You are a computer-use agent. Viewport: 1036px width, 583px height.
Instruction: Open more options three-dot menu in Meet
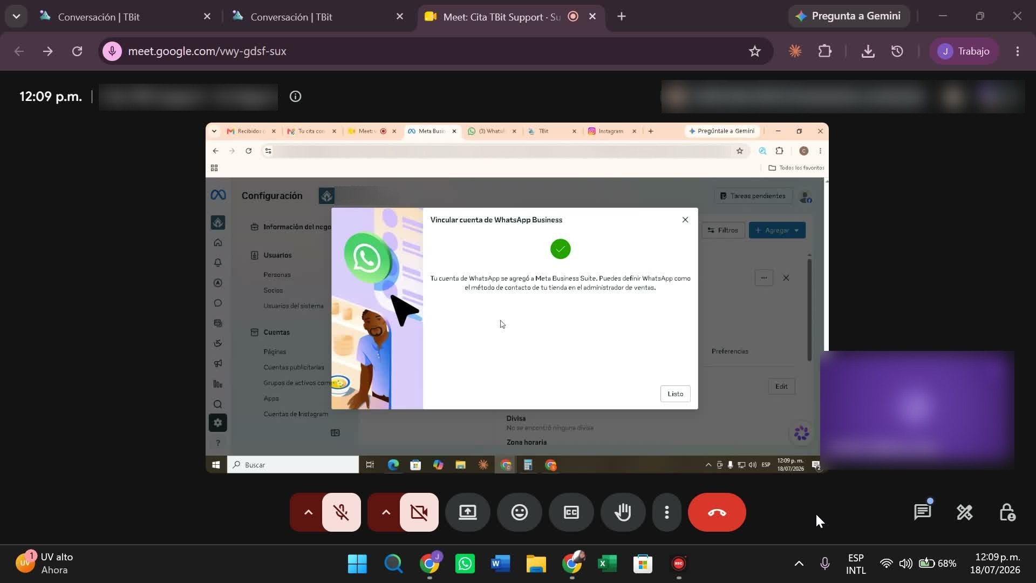point(667,512)
